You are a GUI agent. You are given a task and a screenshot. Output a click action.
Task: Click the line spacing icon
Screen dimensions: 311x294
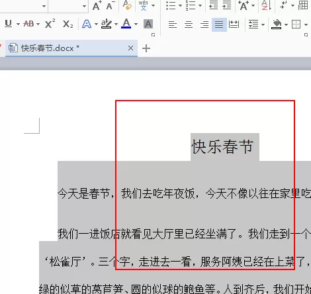pos(253,24)
